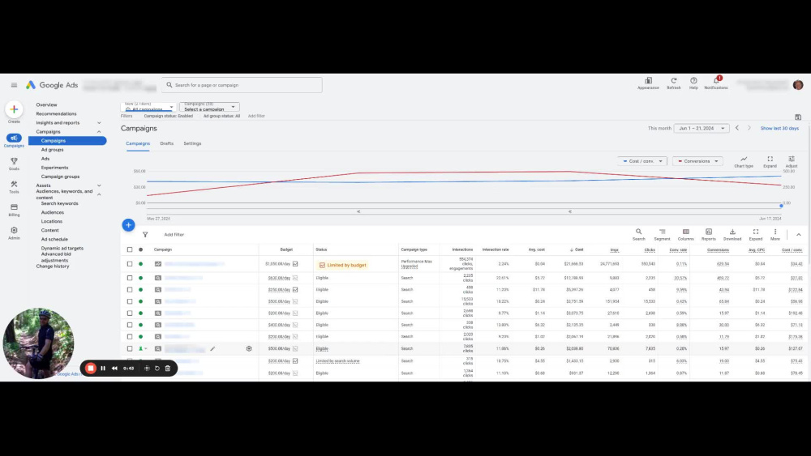This screenshot has height=456, width=811.
Task: Collapse Audiences, keywords, and content section
Action: pos(99,194)
